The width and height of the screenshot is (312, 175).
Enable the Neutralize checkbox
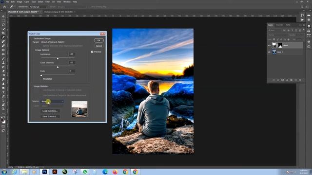tap(41, 79)
